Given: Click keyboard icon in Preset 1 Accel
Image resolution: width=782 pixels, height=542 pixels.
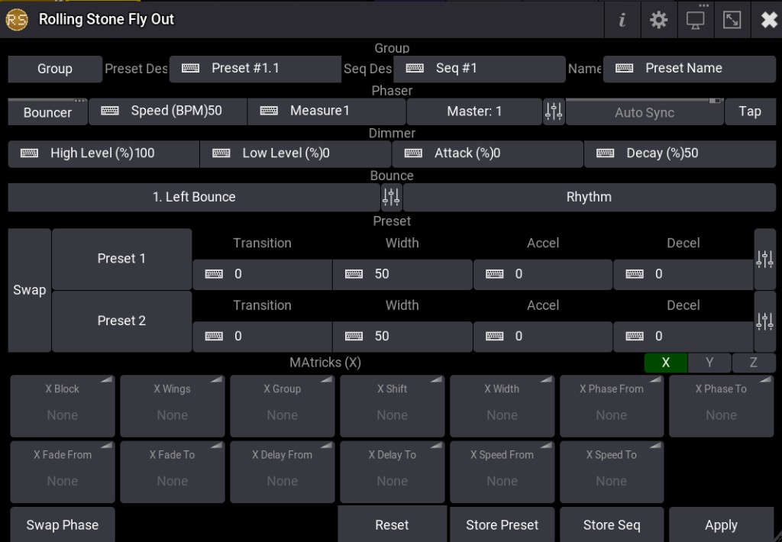Looking at the screenshot, I should pos(495,274).
